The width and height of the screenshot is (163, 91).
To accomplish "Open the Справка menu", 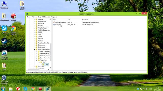I will pos(54,17).
